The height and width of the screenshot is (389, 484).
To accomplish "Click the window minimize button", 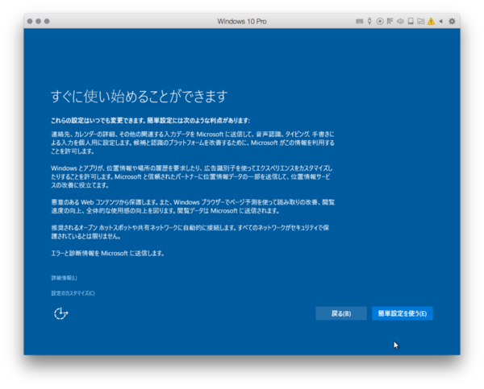I will (x=38, y=21).
